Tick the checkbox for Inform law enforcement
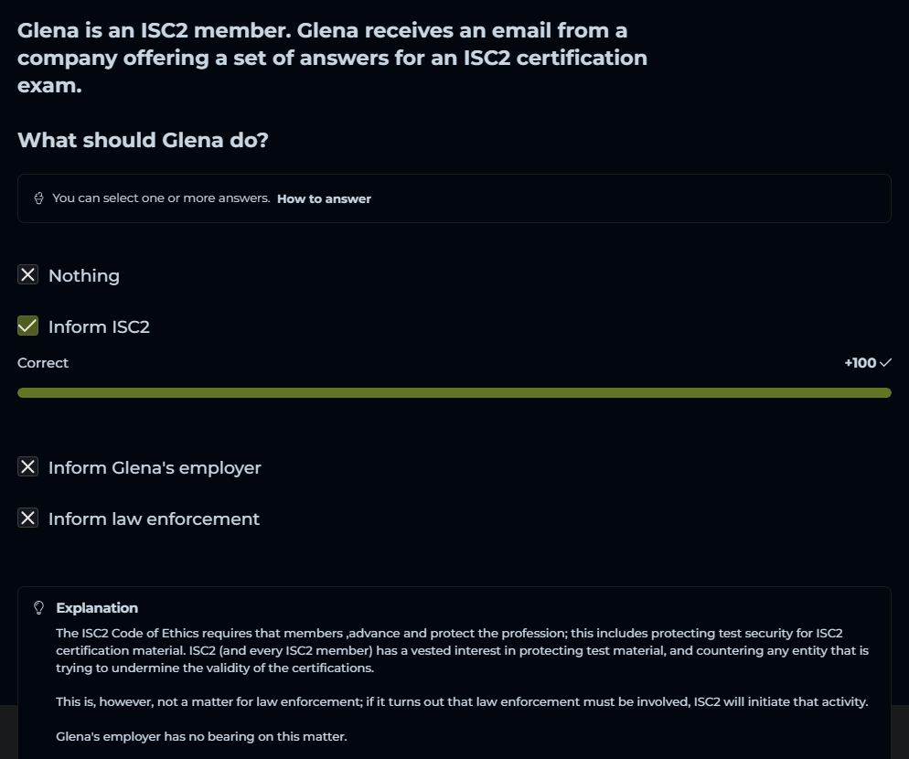This screenshot has width=909, height=759. point(28,518)
